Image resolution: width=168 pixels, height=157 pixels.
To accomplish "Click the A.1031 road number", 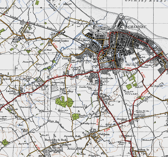I will point(143,75).
